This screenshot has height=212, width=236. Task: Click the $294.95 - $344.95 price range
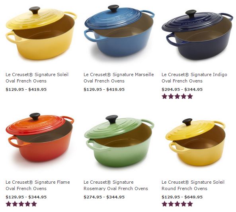(x=182, y=89)
